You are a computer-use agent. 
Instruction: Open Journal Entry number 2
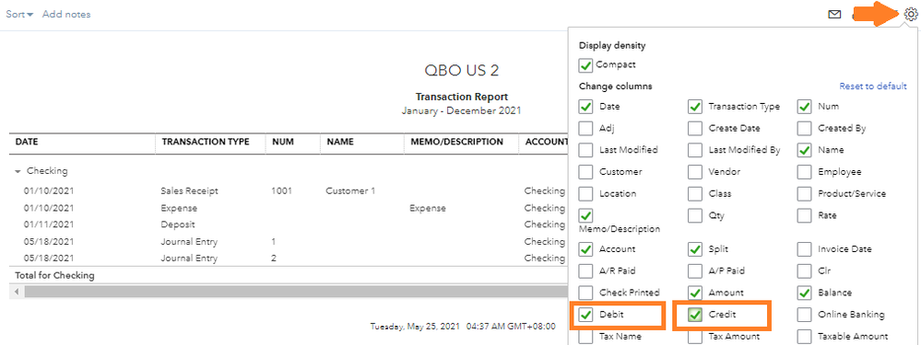point(288,259)
